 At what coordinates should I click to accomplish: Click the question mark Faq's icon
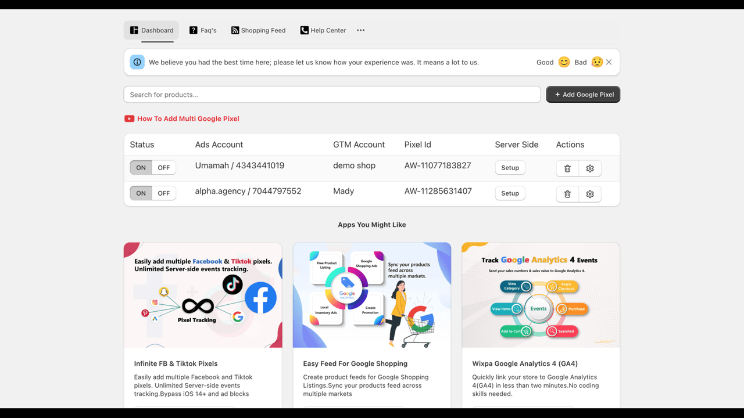(x=194, y=30)
